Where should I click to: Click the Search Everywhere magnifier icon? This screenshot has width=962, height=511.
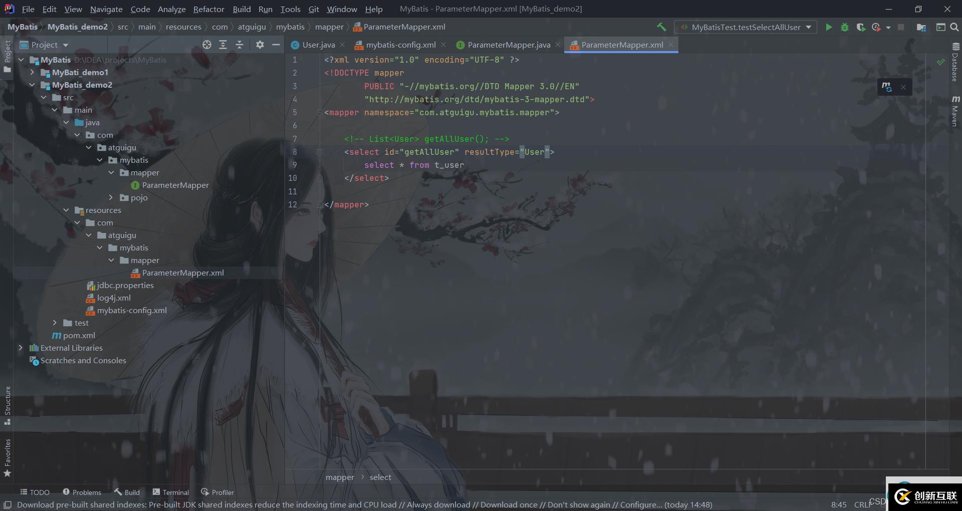point(954,27)
